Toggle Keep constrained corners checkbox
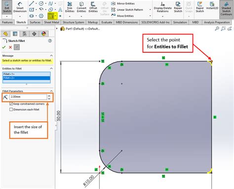234x189 pixels. click(11, 104)
